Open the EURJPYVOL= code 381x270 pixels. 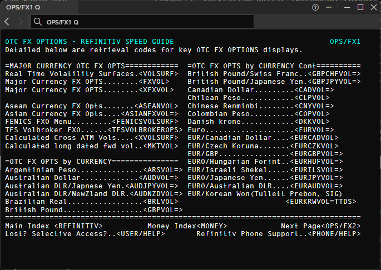(316, 178)
